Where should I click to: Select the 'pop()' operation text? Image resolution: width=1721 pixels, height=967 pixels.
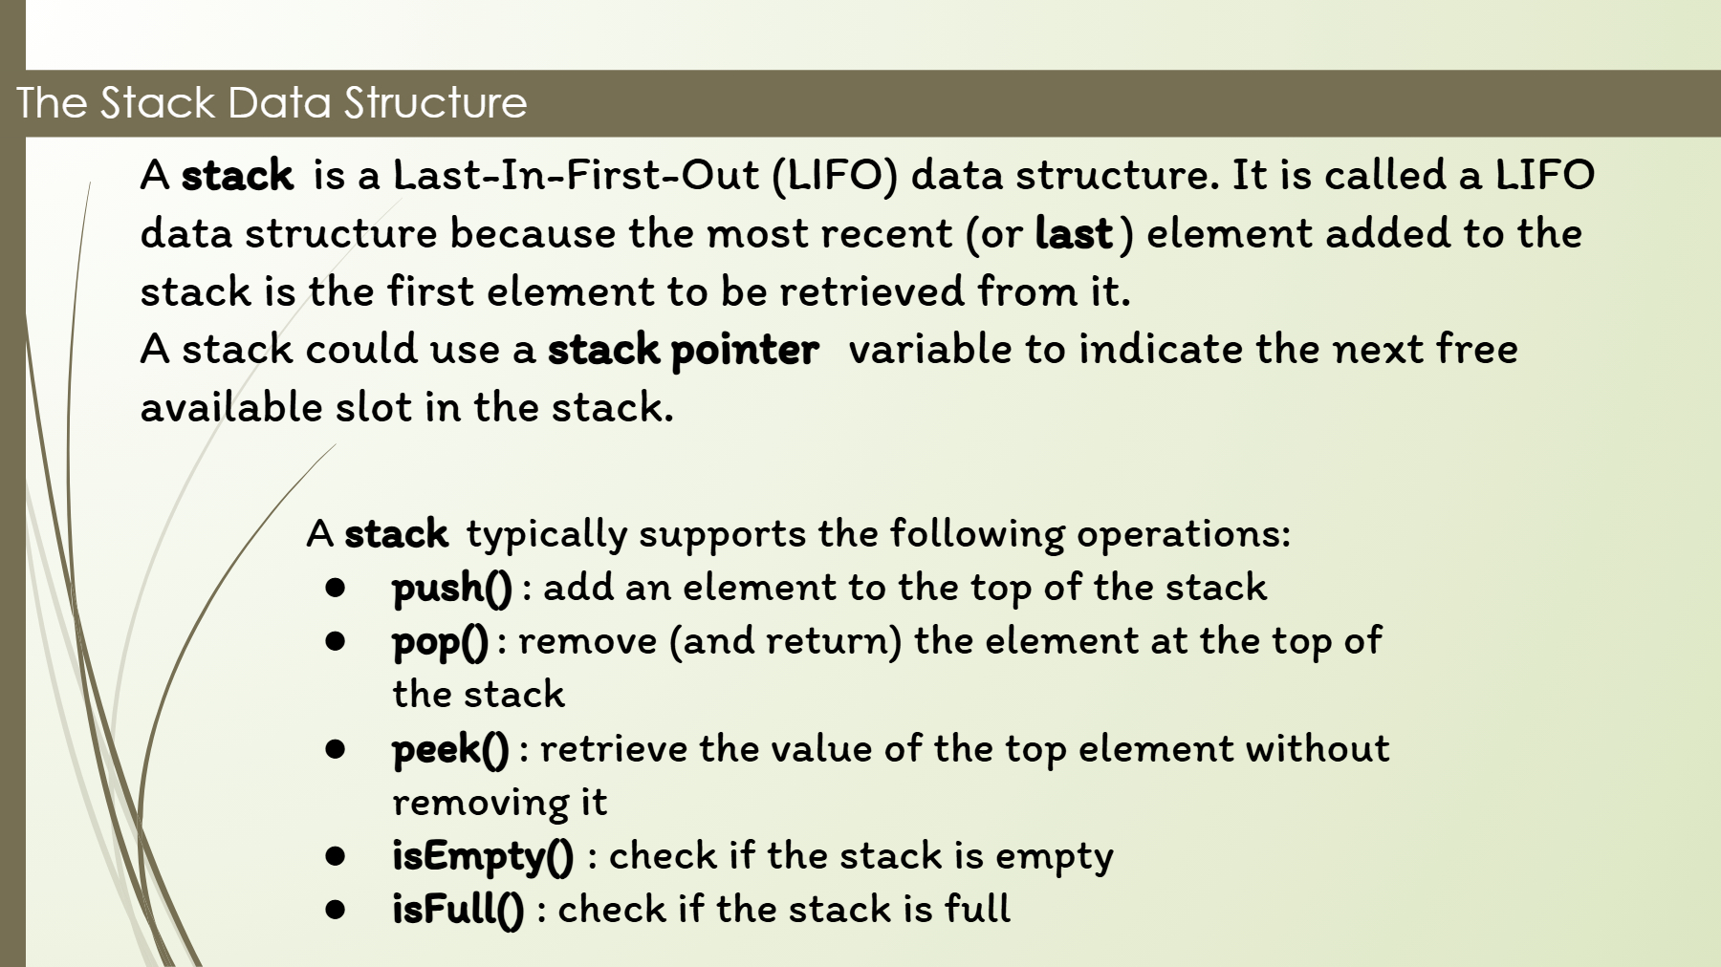point(441,642)
